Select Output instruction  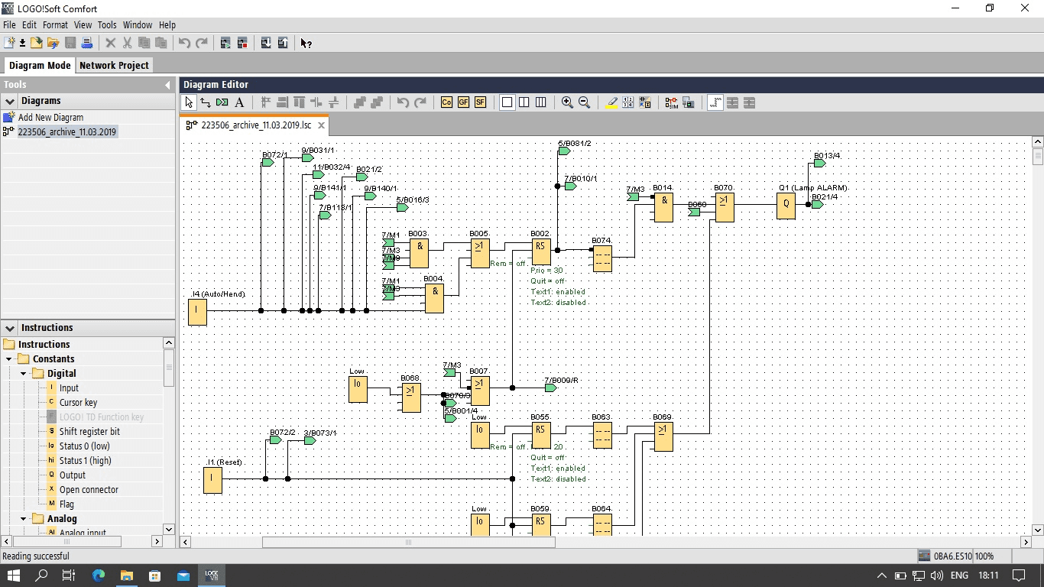coord(73,475)
